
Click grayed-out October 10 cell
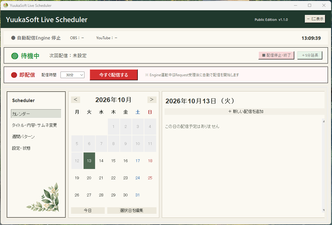coord(137,143)
